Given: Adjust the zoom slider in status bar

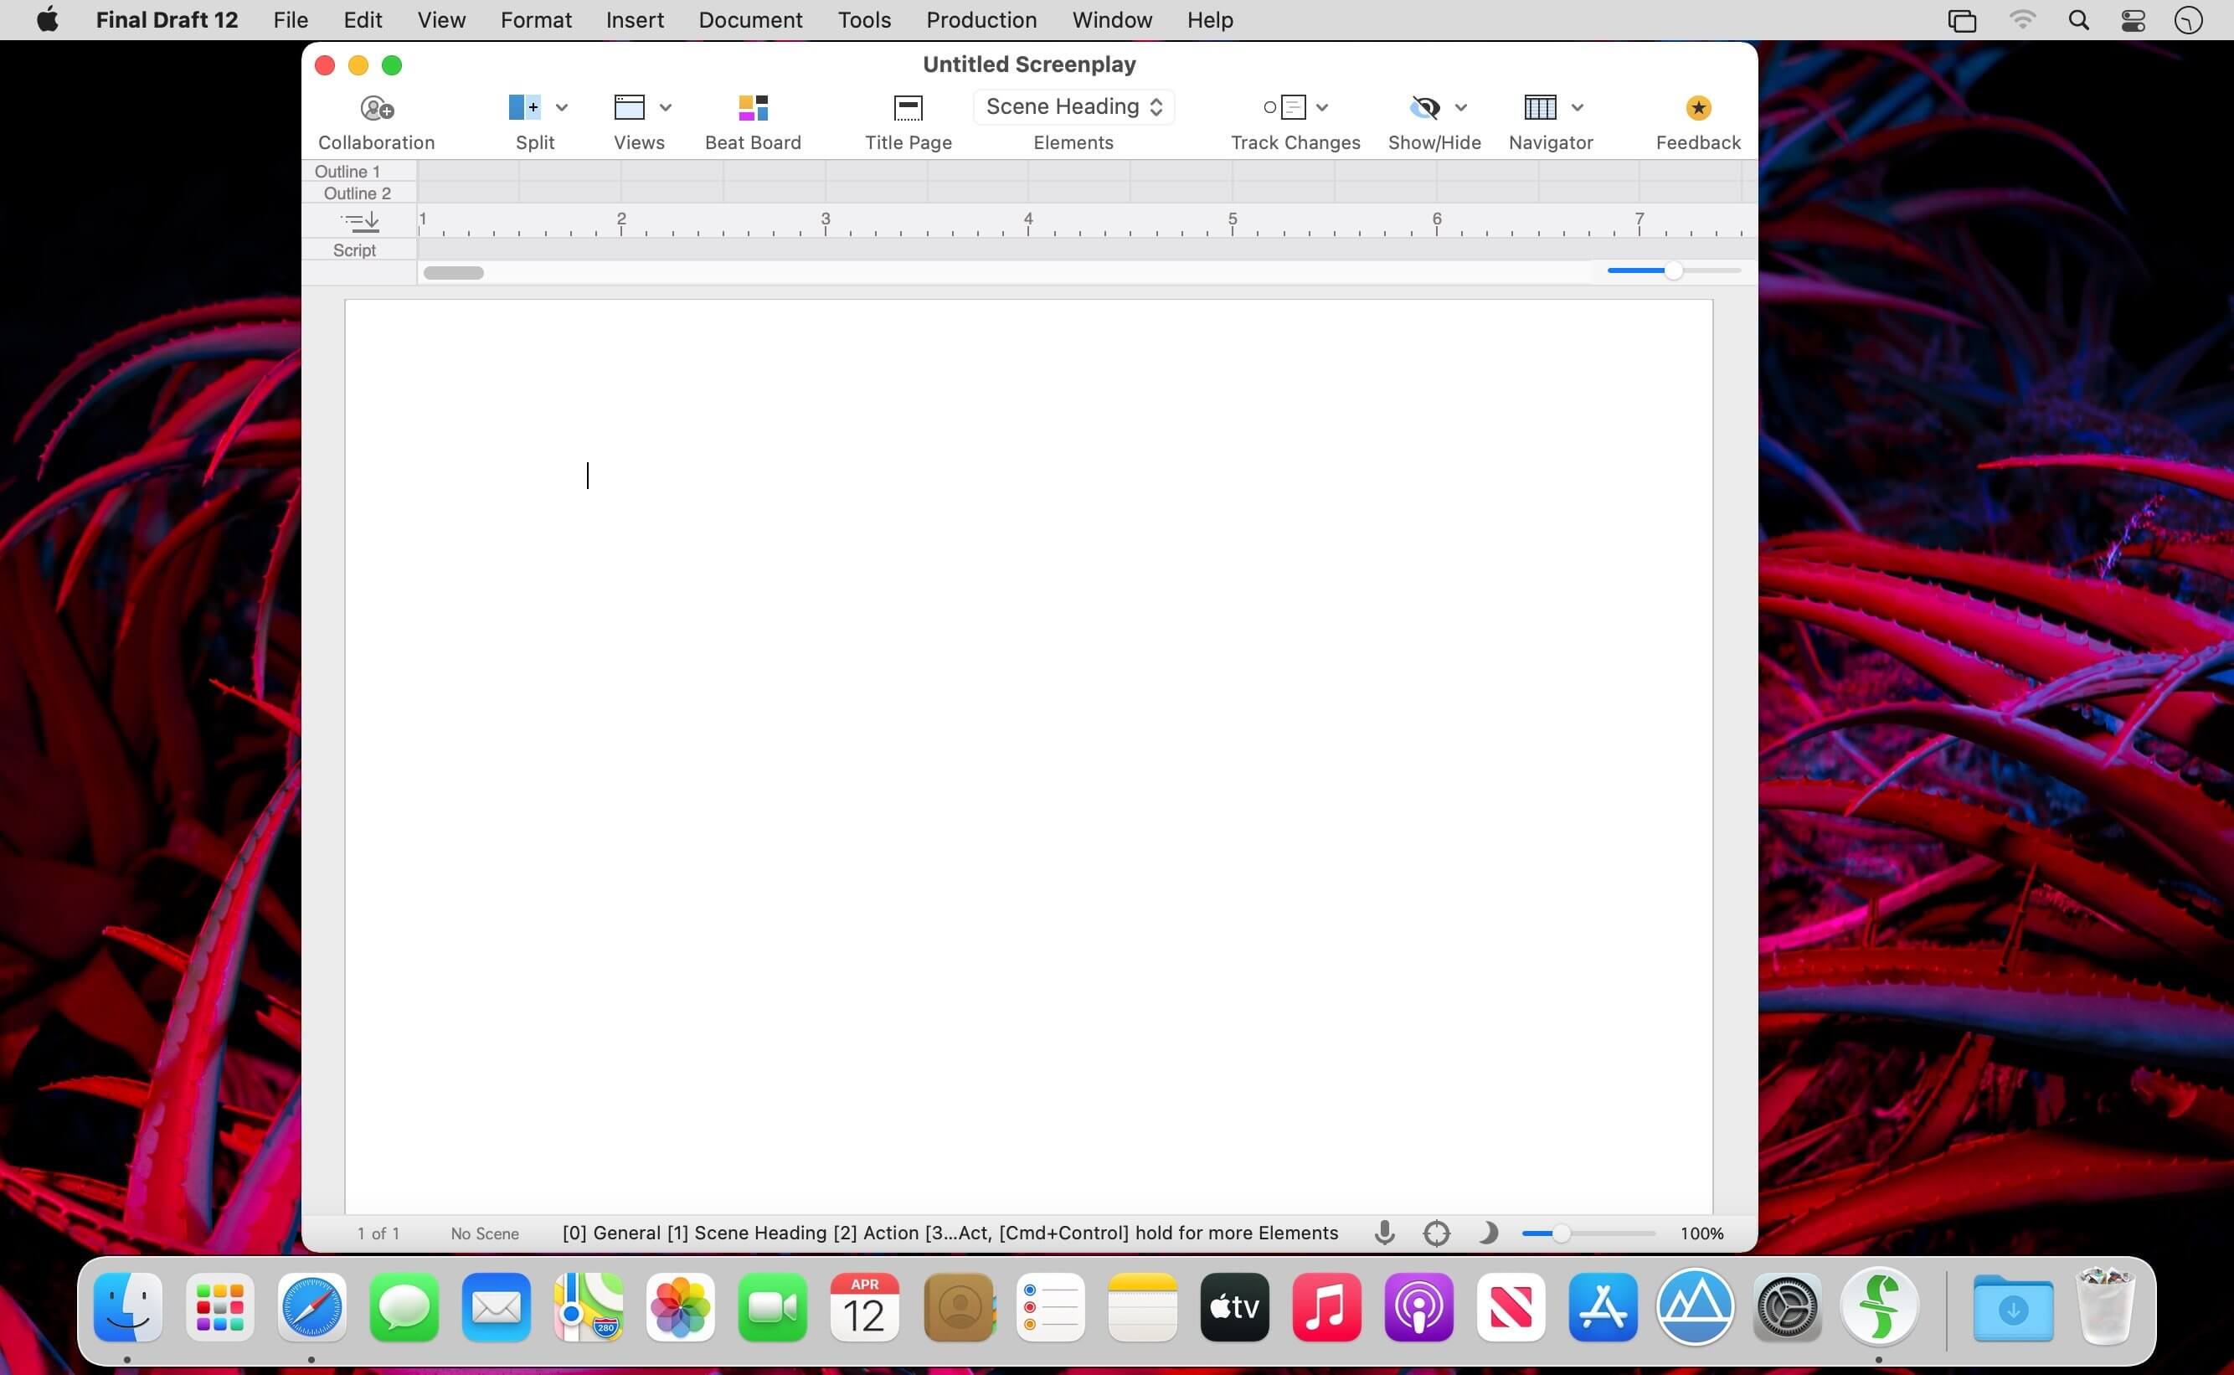Looking at the screenshot, I should (x=1561, y=1233).
